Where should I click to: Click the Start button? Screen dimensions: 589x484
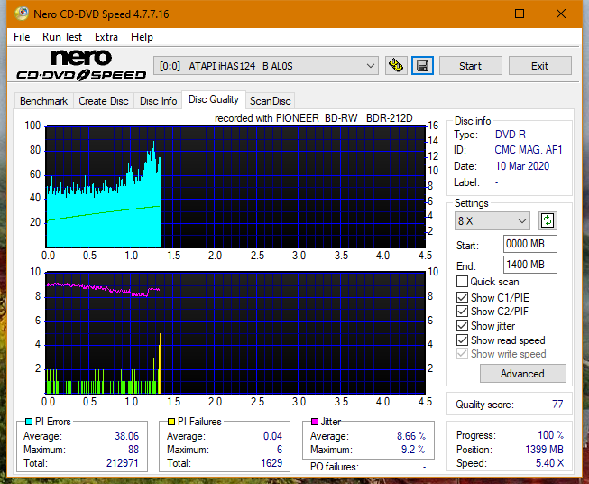point(470,66)
